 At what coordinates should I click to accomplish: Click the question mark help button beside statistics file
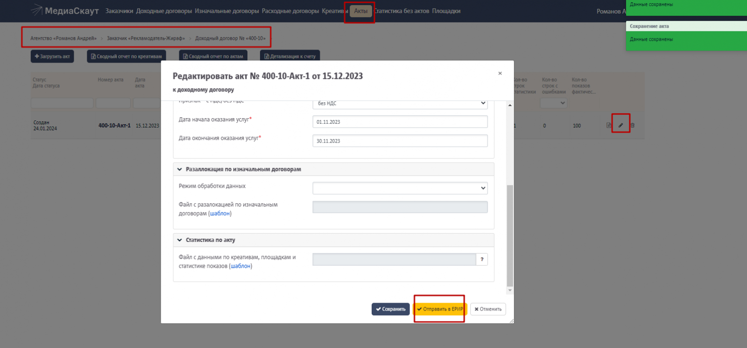point(482,259)
